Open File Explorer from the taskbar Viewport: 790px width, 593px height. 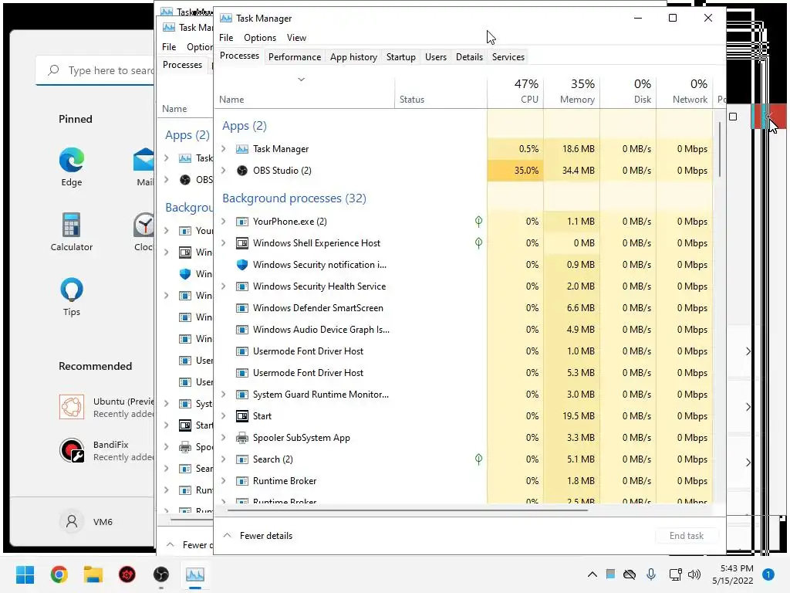[93, 574]
